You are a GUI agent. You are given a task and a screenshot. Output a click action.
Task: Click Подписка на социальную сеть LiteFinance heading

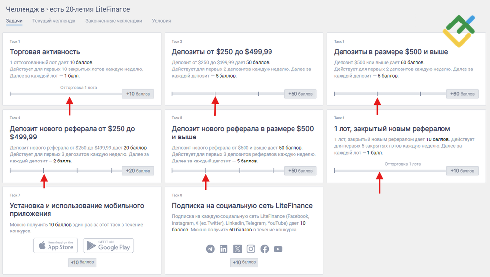242,206
